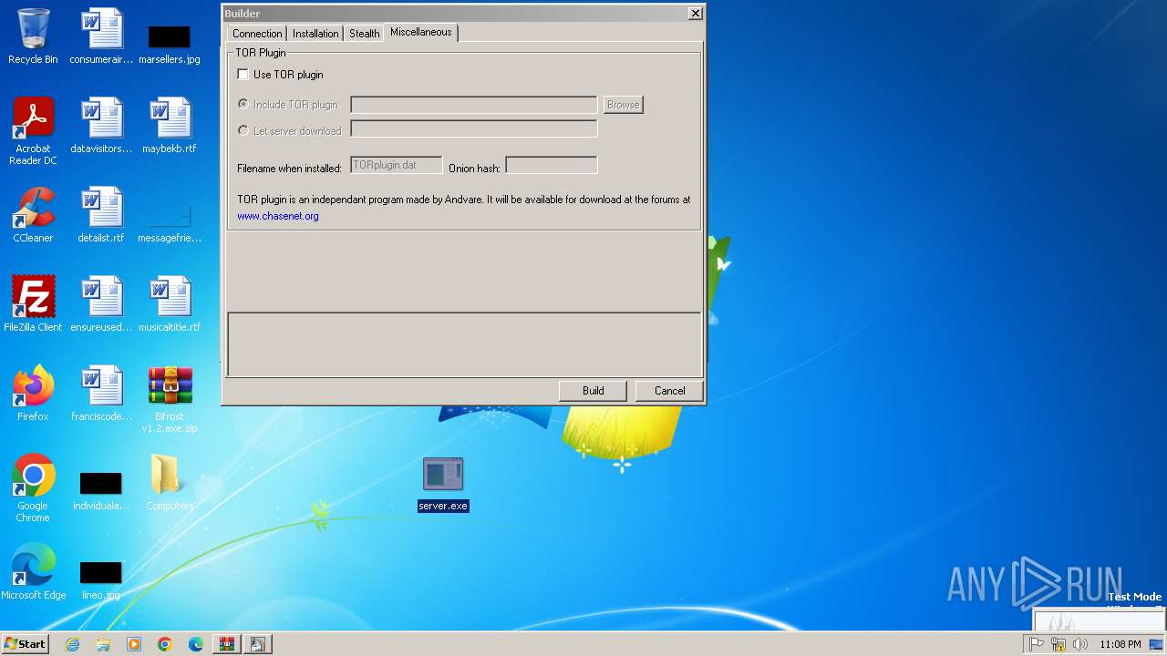Close the Builder dialog window
The width and height of the screenshot is (1167, 656).
[695, 14]
